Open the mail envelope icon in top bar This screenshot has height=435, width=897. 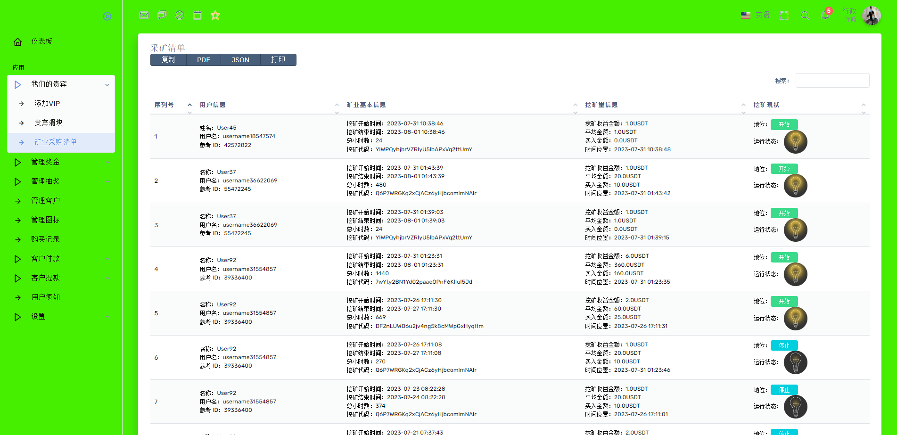coord(144,15)
